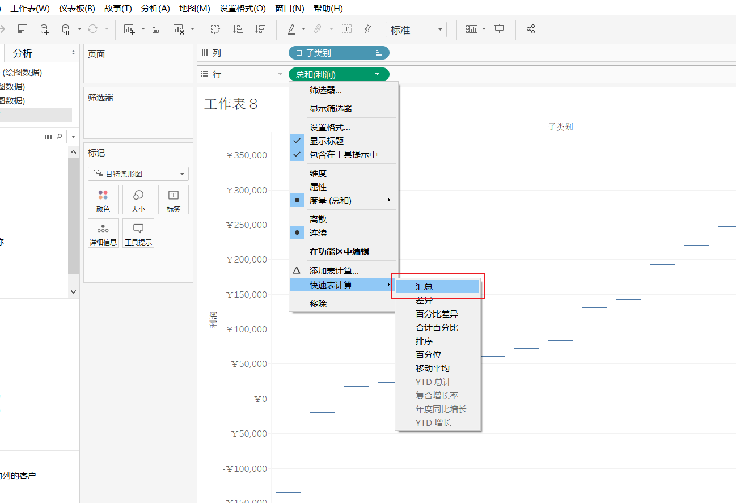The width and height of the screenshot is (736, 503).
Task: Expand the 快速表计算 submenu
Action: pyautogui.click(x=344, y=285)
